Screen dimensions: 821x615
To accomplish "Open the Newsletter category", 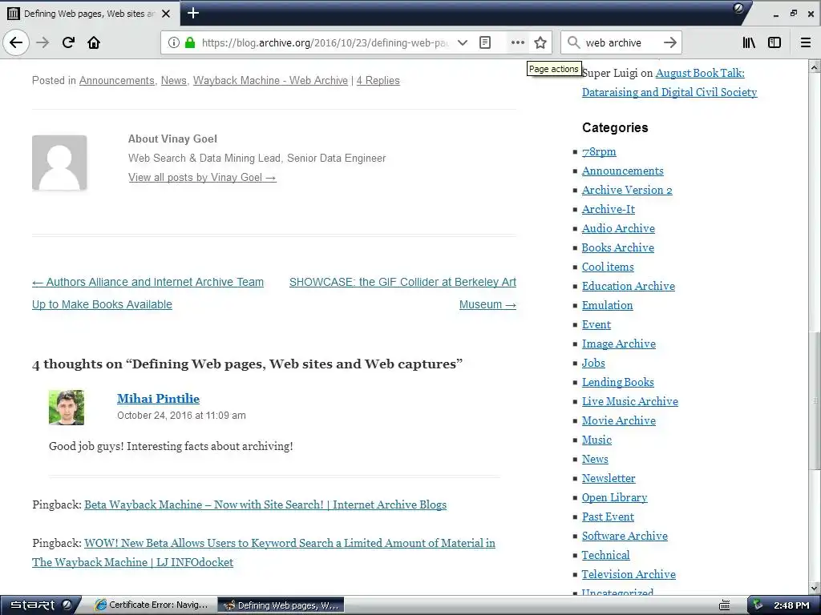I will pos(609,479).
